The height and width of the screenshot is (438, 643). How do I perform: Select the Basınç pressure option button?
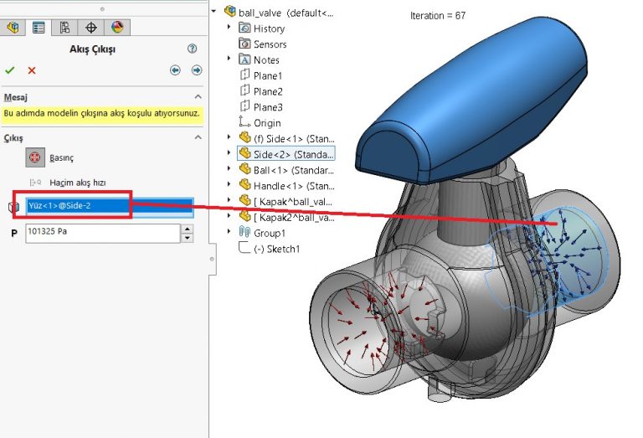coord(35,157)
